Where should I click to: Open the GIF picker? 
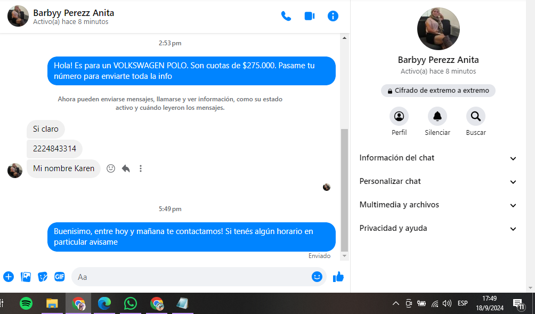(59, 277)
